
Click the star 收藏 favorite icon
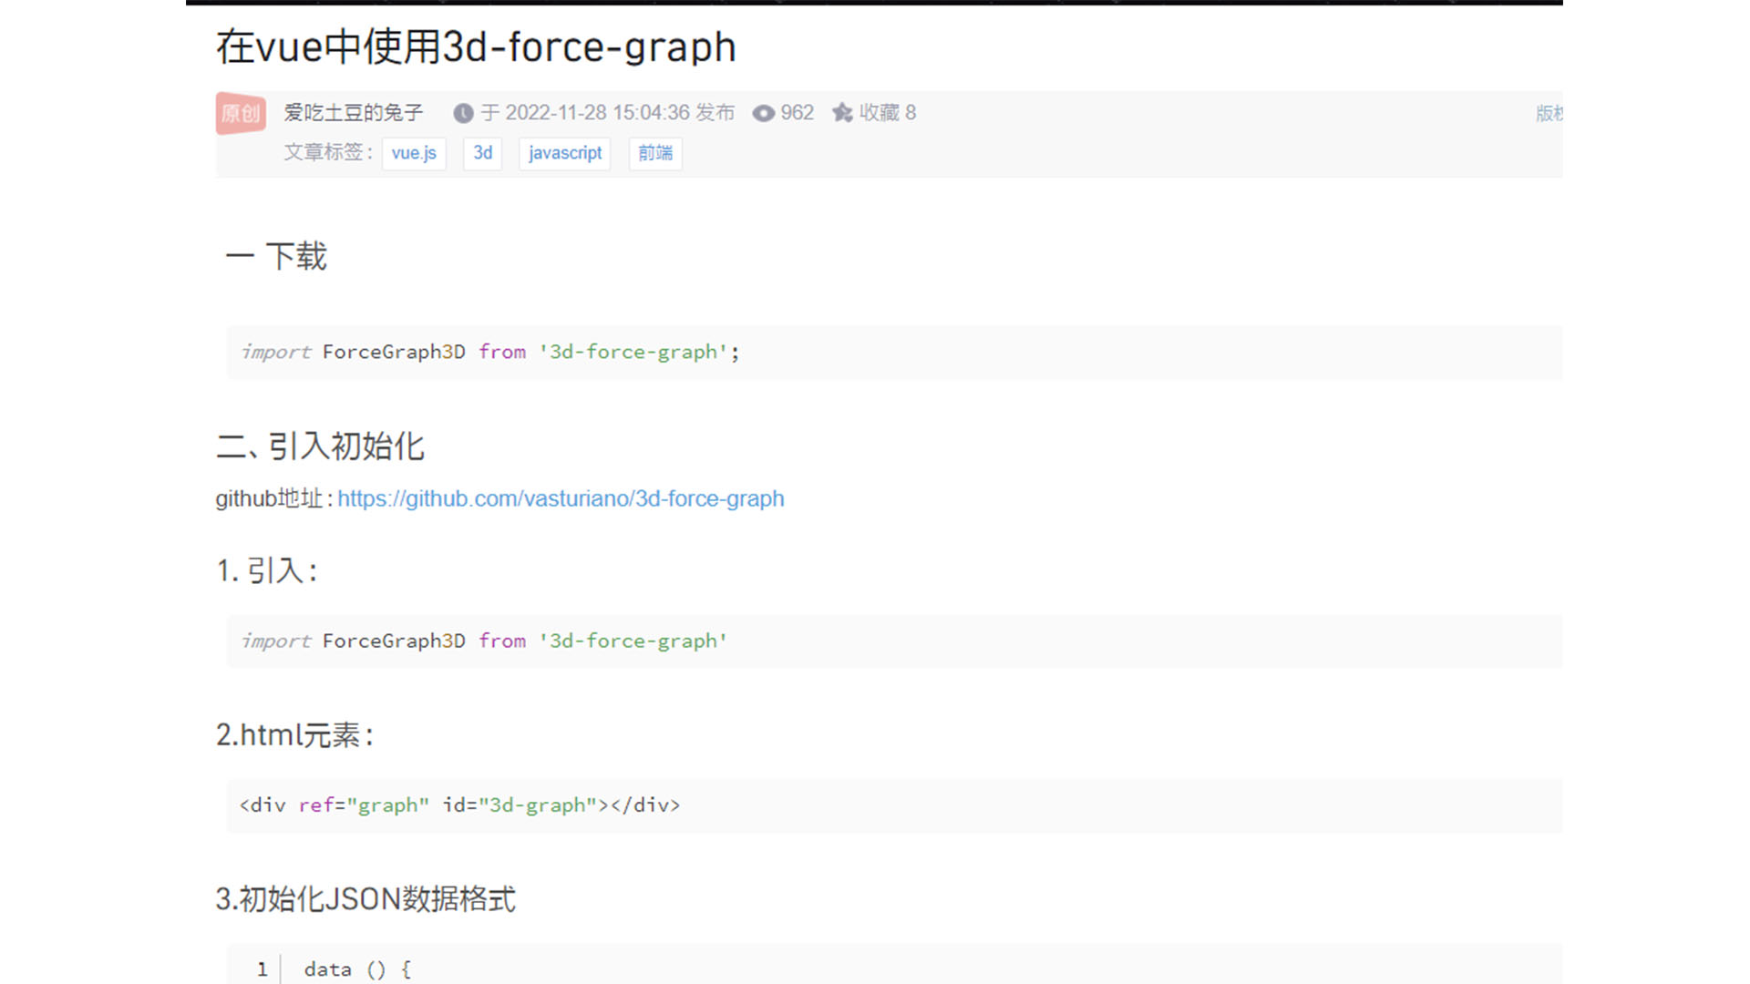click(842, 112)
